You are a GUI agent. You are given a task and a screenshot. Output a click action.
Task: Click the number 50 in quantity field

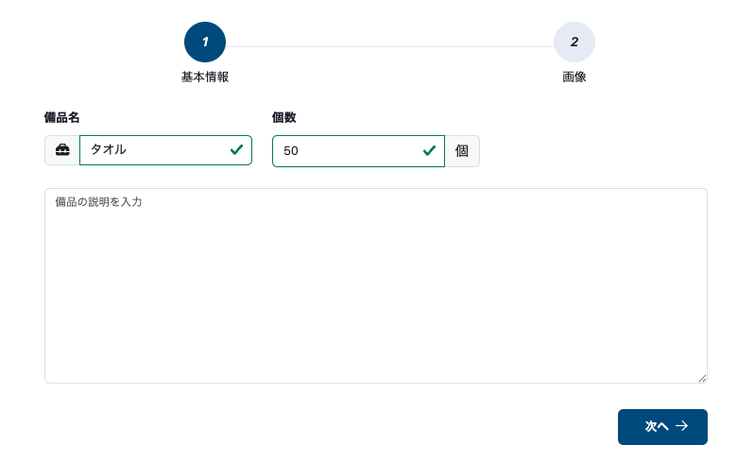(291, 151)
